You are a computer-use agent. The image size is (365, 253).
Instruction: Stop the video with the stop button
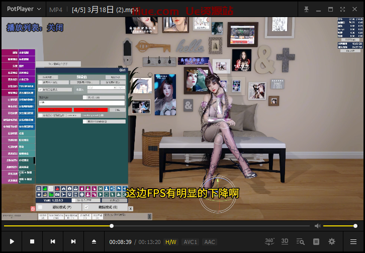pyautogui.click(x=32, y=241)
